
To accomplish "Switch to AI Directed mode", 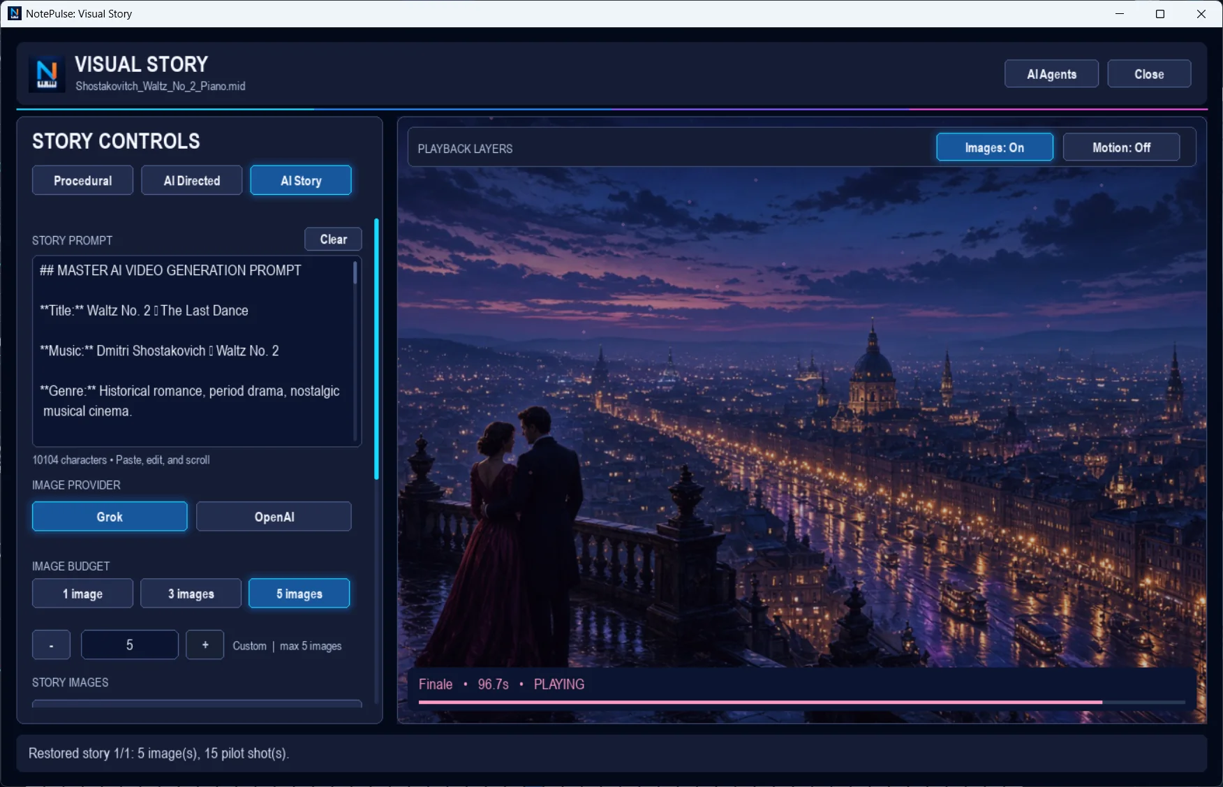I will point(191,180).
